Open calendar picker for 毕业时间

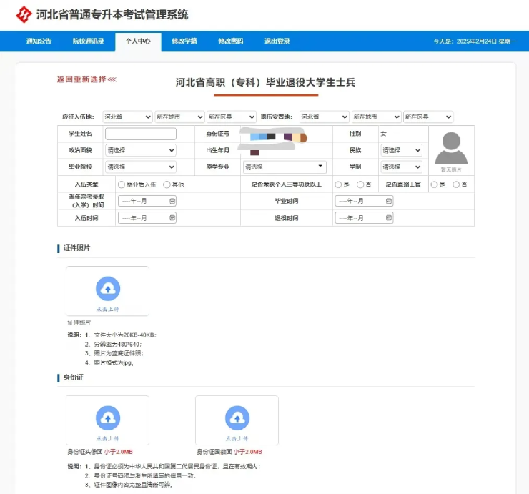coord(389,202)
